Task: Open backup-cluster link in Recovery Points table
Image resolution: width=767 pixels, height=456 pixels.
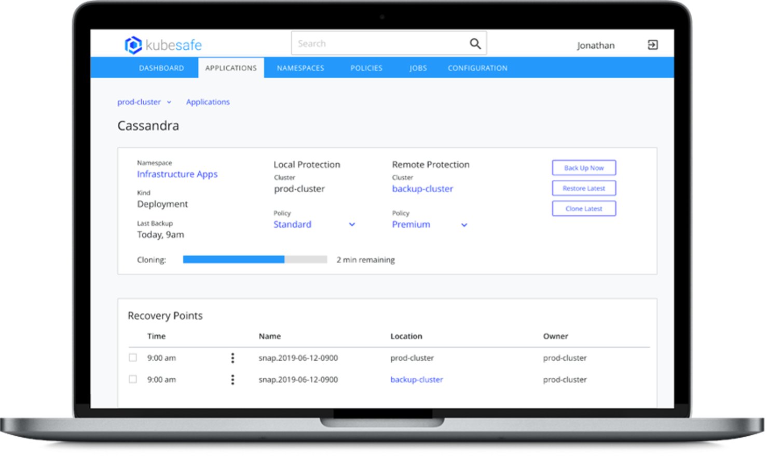Action: 417,379
